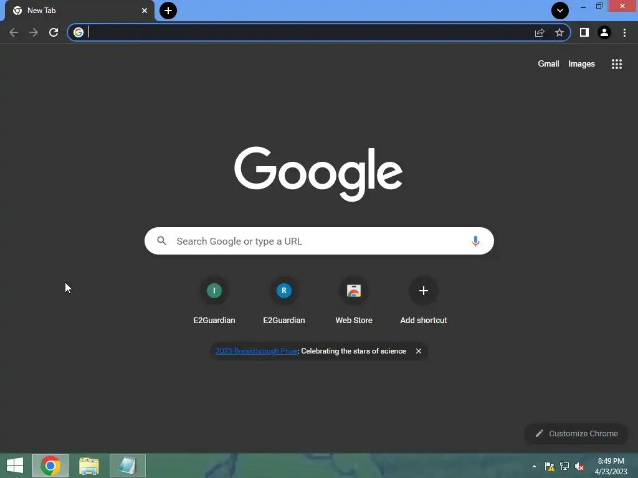This screenshot has height=478, width=638.
Task: Close the New Tab tab
Action: click(x=145, y=11)
